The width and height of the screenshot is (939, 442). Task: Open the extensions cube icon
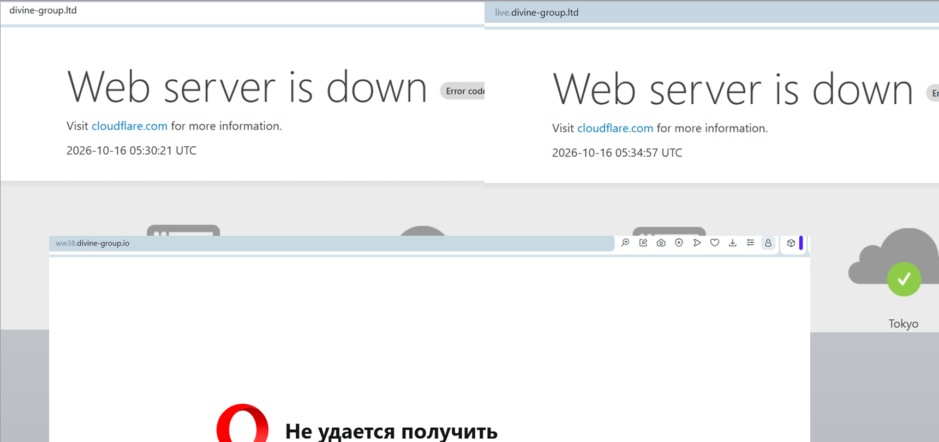[x=791, y=243]
